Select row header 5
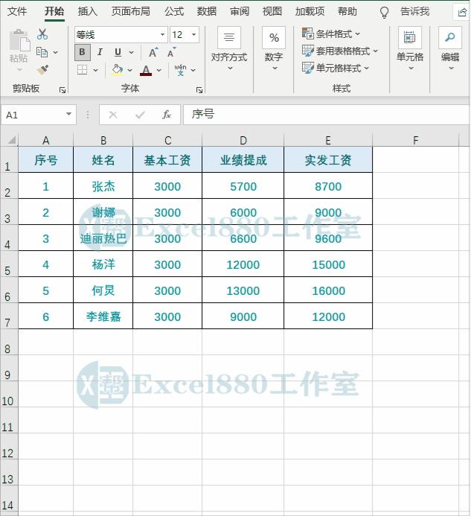The width and height of the screenshot is (471, 516). [8, 264]
